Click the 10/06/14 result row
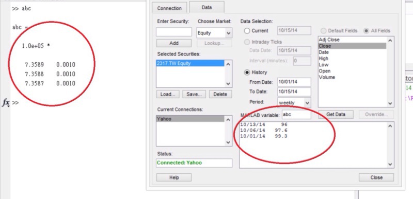 [264, 130]
